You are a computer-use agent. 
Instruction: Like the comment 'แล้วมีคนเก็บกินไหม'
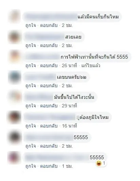tap(31, 26)
